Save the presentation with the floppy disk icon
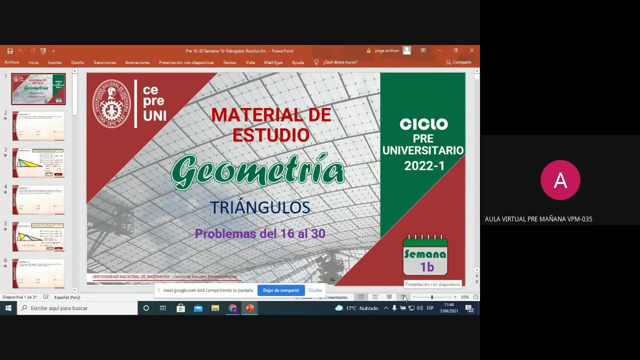 tap(10, 50)
